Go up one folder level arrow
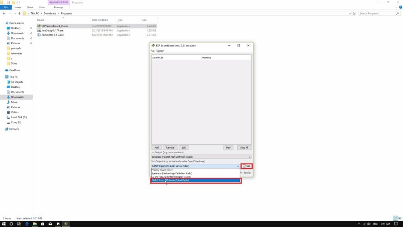This screenshot has width=403, height=227. [x=20, y=13]
